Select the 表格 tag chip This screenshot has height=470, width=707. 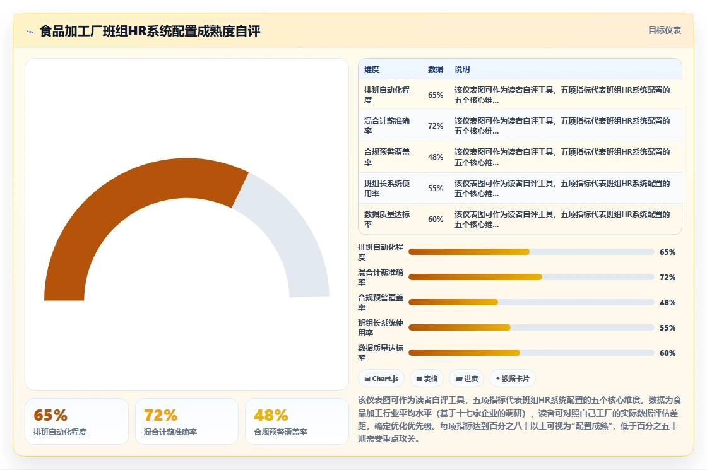(427, 379)
